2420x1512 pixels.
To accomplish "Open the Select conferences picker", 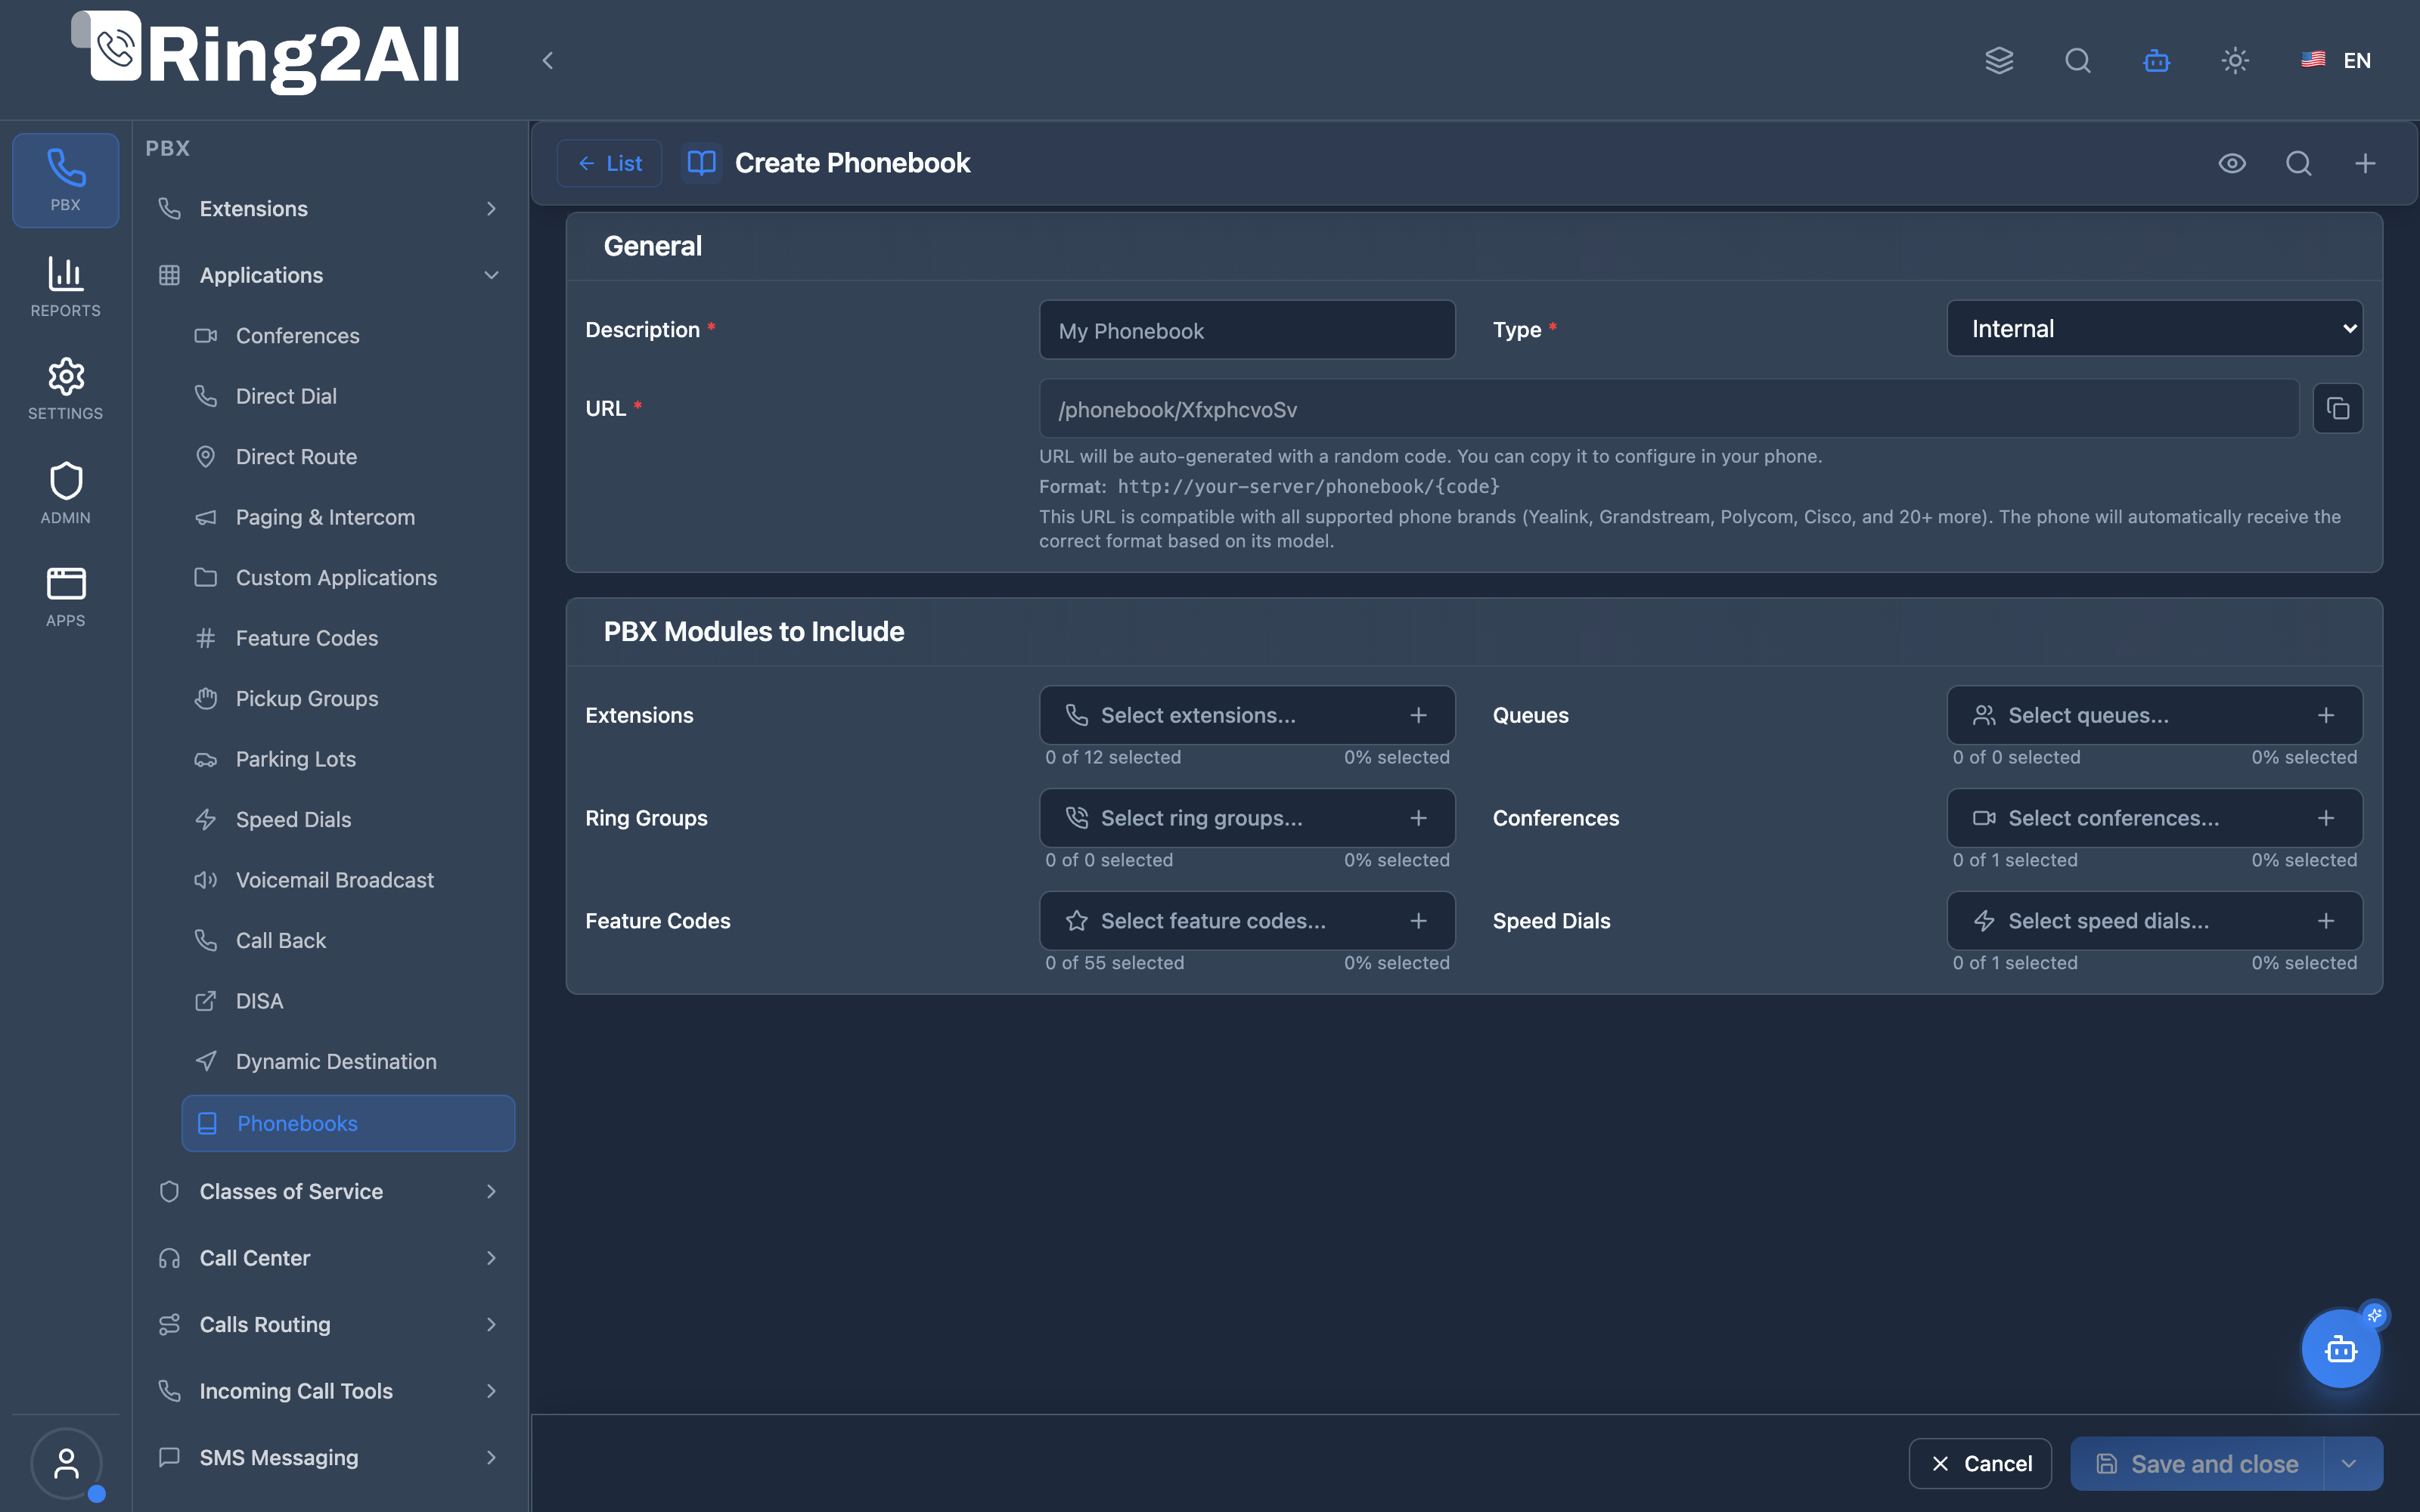I will click(x=2155, y=818).
